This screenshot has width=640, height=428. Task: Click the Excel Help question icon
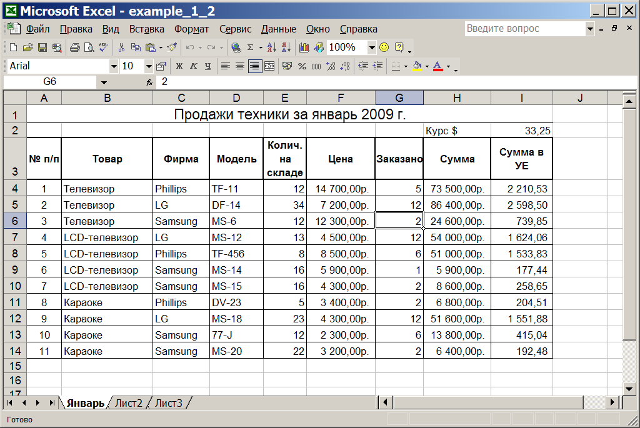[399, 47]
